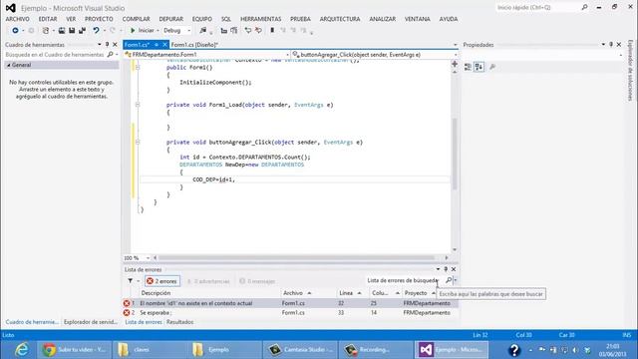Toggle auto-hide pin of Propiedades panel
638x359 pixels.
(x=611, y=44)
